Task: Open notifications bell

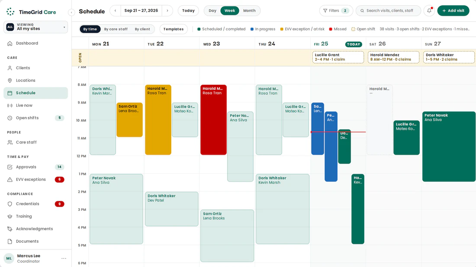Action: 429,11
